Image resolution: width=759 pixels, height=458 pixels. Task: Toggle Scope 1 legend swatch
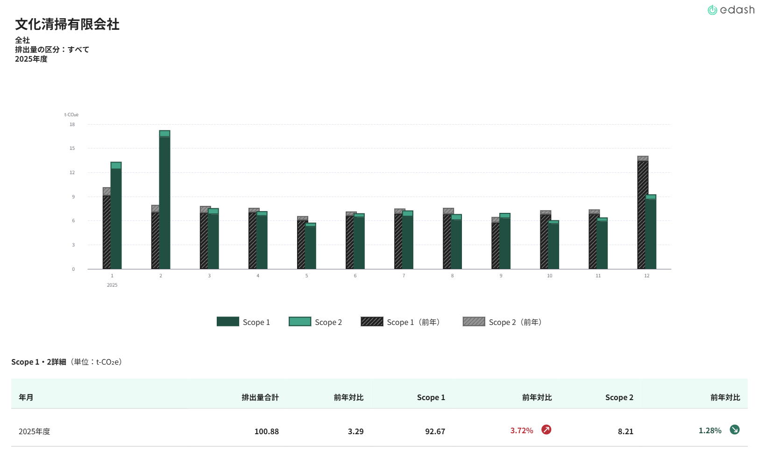click(x=227, y=322)
